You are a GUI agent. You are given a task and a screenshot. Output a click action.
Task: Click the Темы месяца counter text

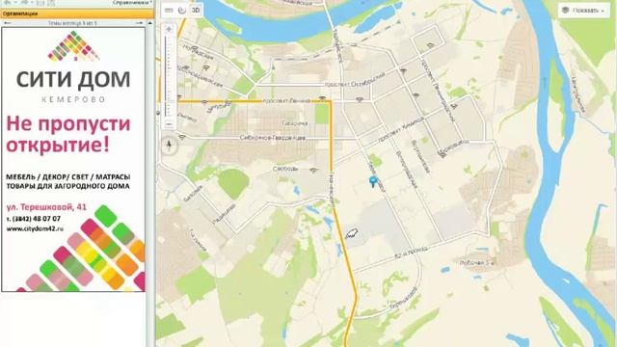point(72,23)
